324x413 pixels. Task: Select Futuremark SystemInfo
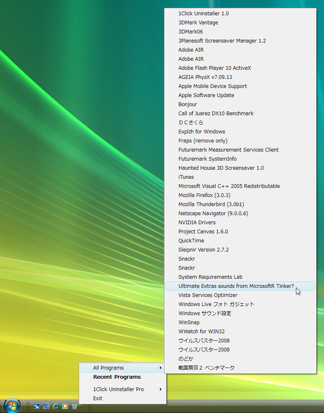240,159
